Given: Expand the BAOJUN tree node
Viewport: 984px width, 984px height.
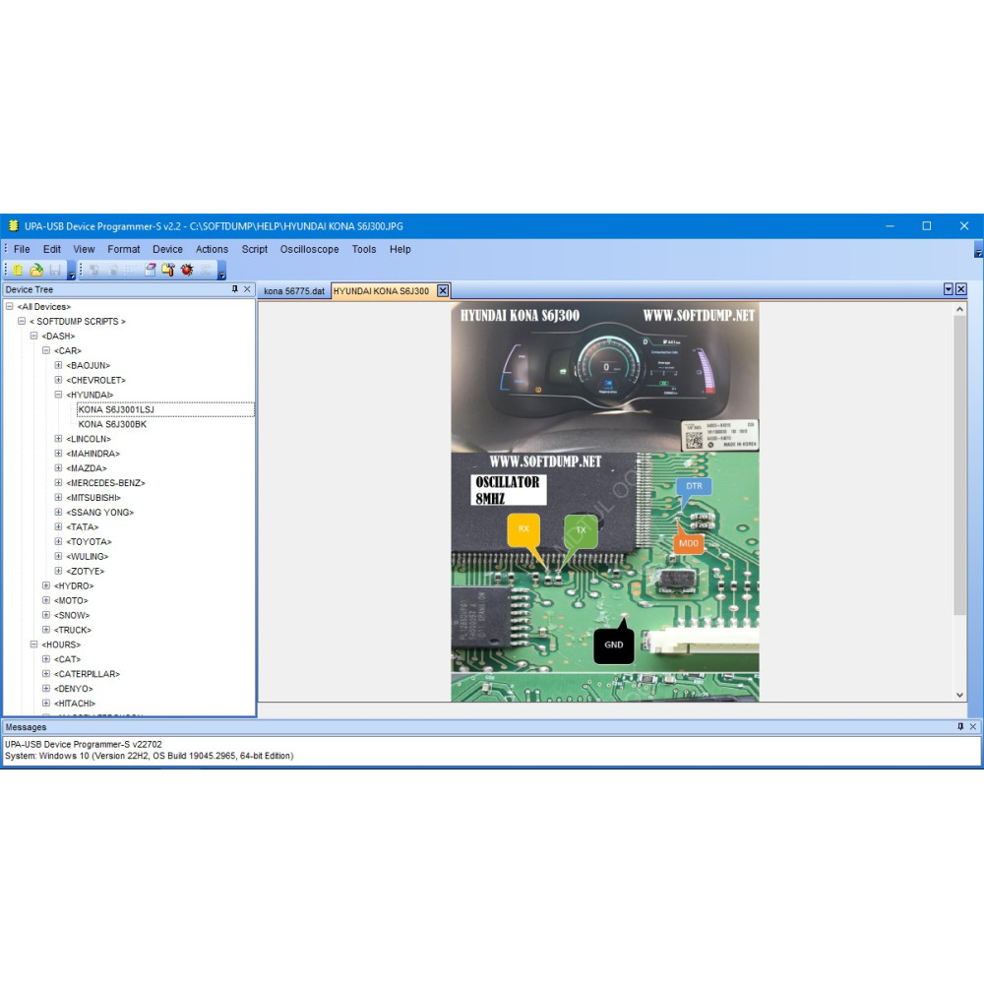Looking at the screenshot, I should pos(58,365).
